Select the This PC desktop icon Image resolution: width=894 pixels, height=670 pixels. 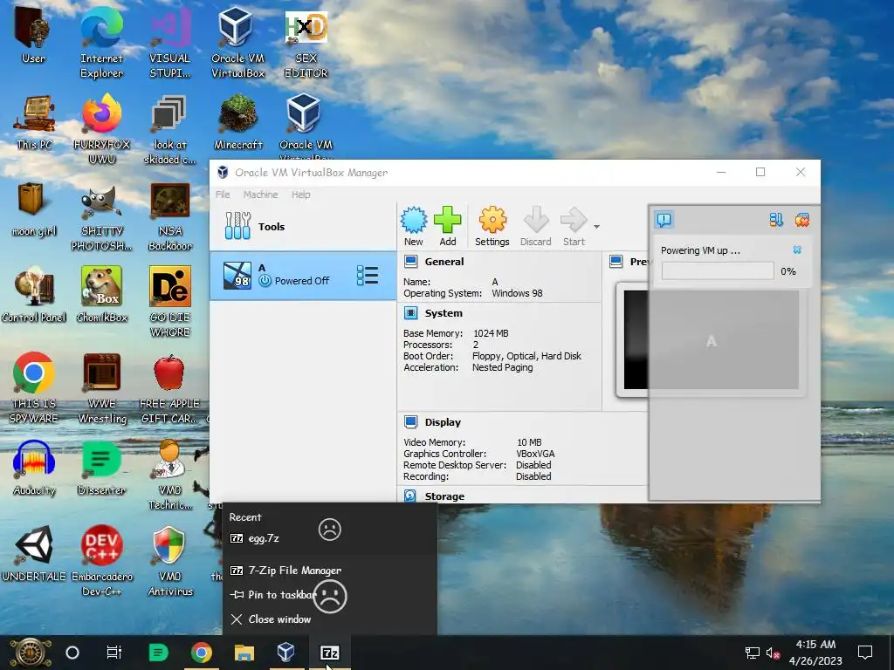pyautogui.click(x=34, y=122)
